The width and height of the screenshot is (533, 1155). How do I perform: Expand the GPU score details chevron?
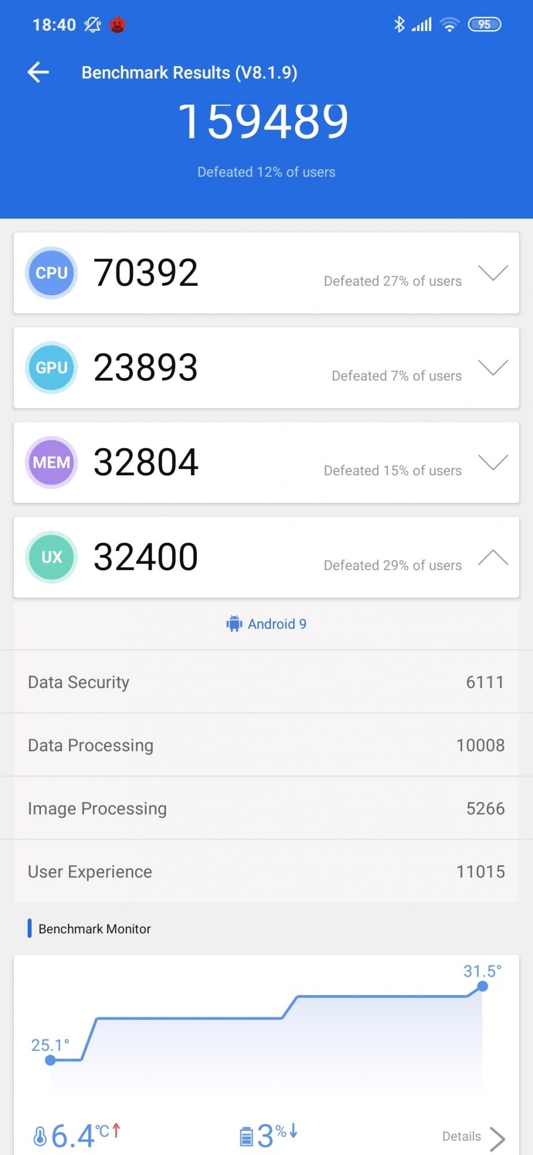[x=493, y=367]
